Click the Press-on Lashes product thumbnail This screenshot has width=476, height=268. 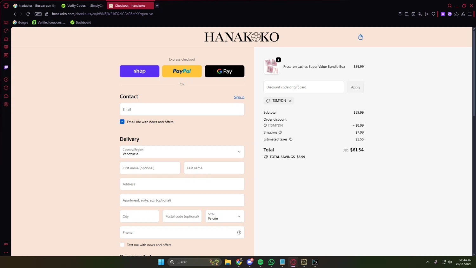click(272, 66)
